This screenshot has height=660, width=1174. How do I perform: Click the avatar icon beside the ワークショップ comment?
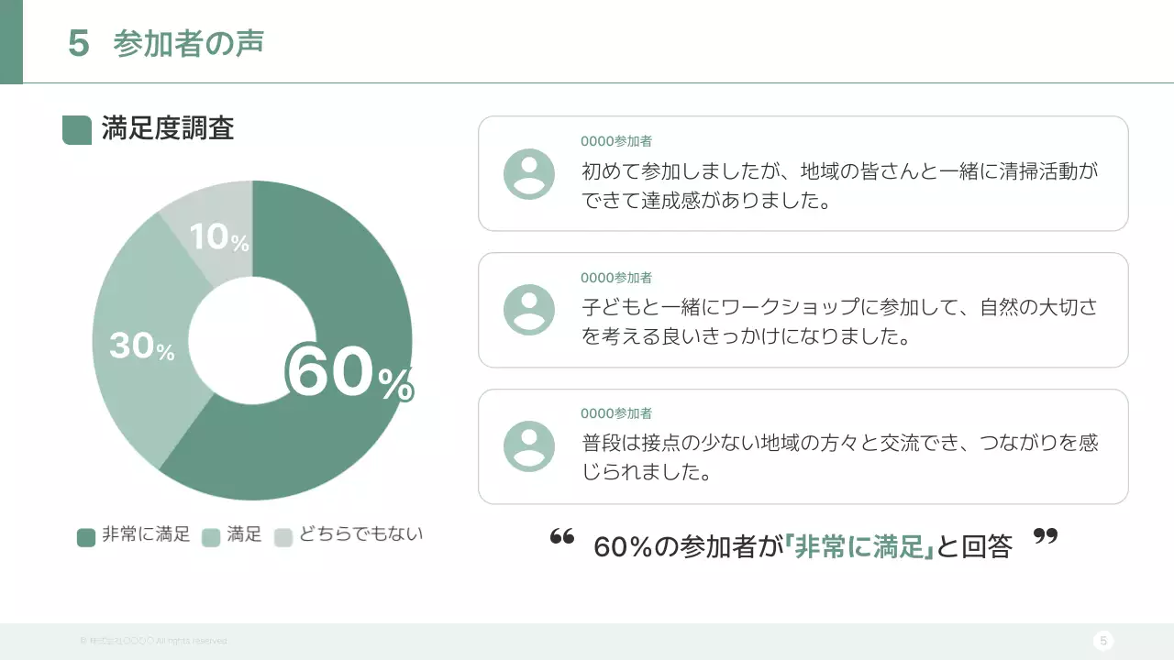point(529,310)
